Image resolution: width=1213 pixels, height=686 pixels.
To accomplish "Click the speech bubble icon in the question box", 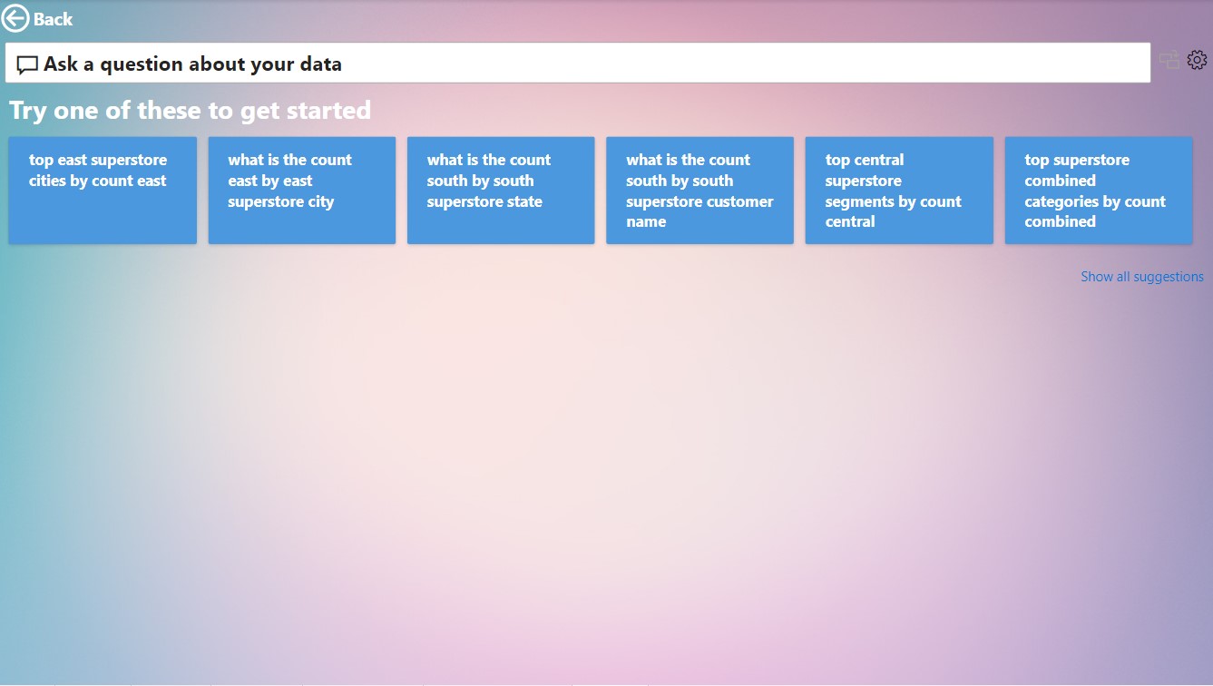I will point(26,64).
